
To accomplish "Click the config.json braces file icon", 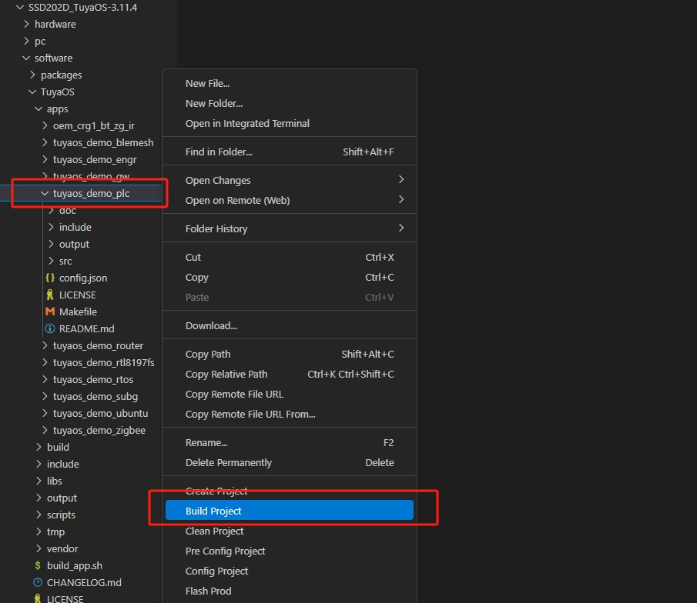I will click(x=50, y=278).
